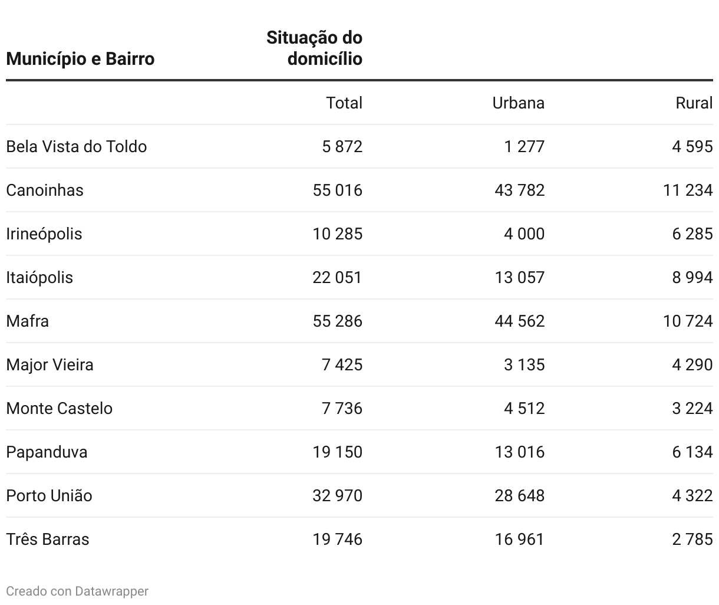
Task: Click the Canoinhas municipality name
Action: click(45, 190)
